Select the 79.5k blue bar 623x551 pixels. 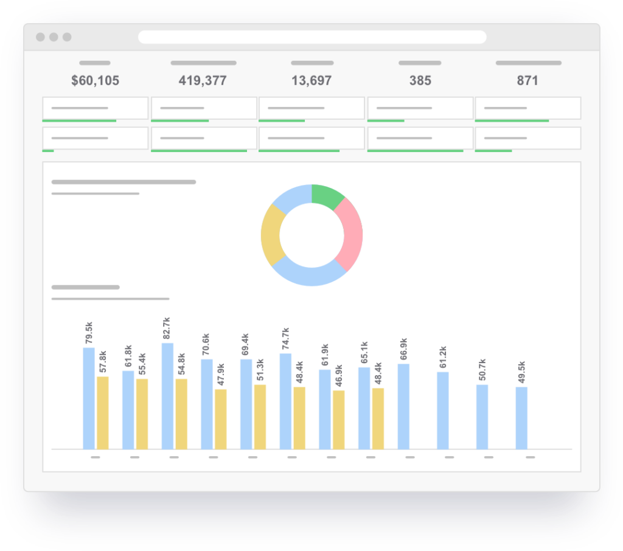pos(88,398)
